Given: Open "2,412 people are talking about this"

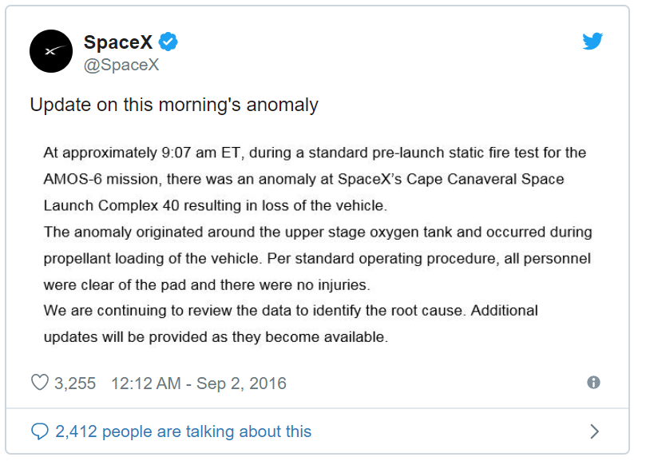Looking at the screenshot, I should [183, 432].
